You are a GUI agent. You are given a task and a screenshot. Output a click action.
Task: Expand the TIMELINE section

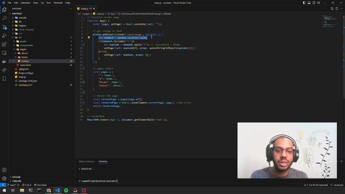click(x=17, y=181)
